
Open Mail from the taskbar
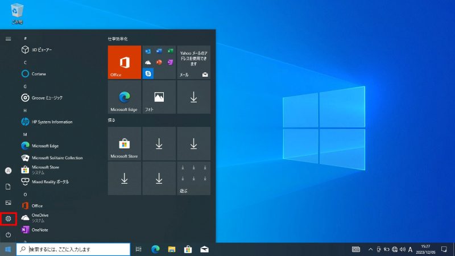(x=204, y=249)
